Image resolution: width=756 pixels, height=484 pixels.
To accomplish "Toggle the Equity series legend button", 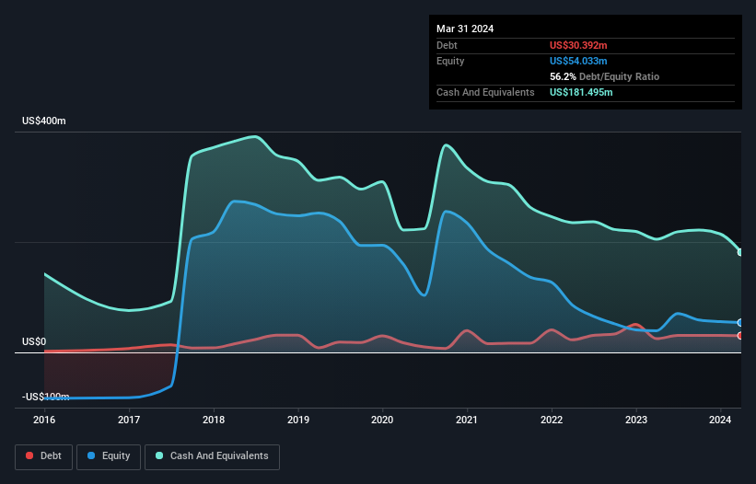I will pos(109,456).
